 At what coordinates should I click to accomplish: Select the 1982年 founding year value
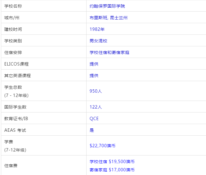point(97,29)
